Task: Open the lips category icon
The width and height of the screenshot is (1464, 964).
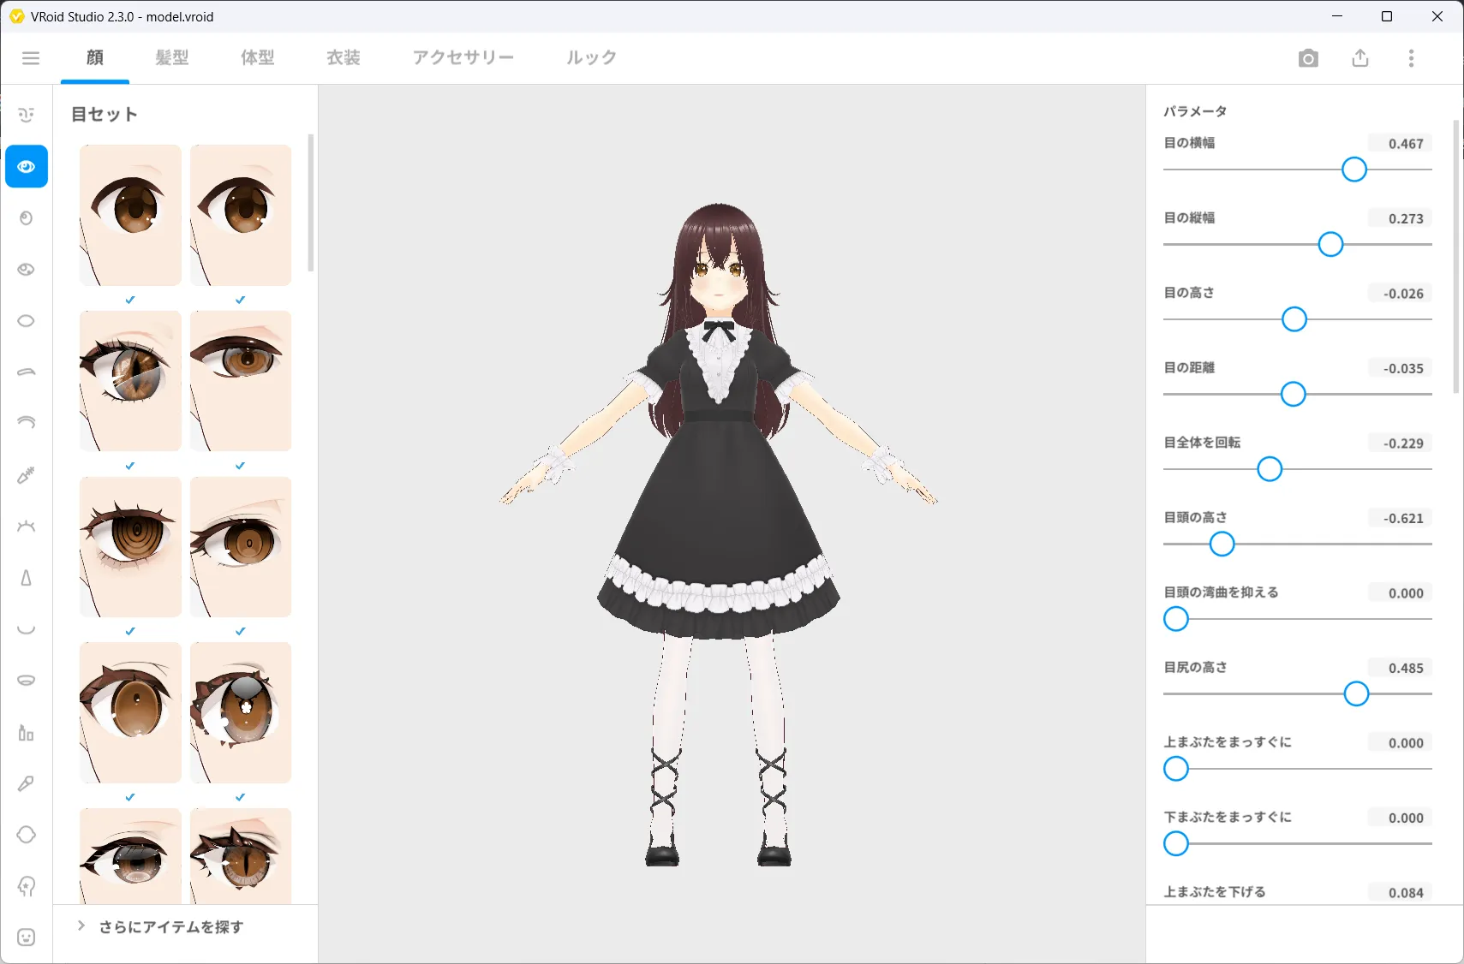Action: pyautogui.click(x=27, y=681)
